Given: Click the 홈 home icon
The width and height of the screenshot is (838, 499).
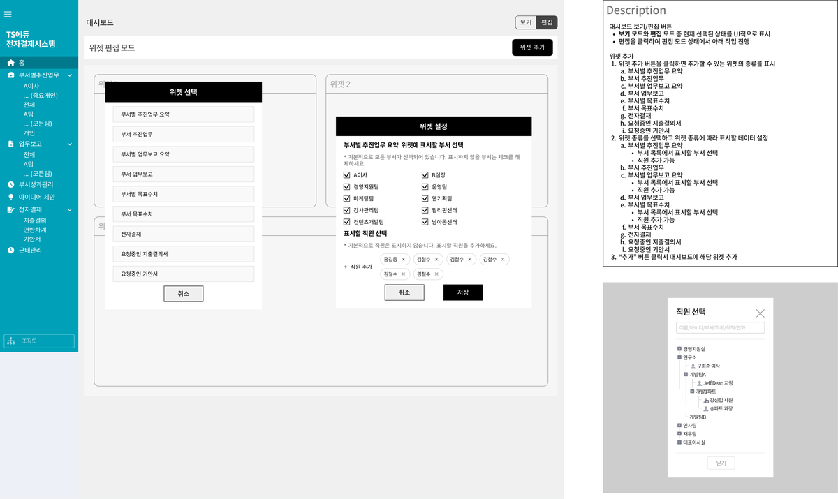Looking at the screenshot, I should tap(10, 62).
